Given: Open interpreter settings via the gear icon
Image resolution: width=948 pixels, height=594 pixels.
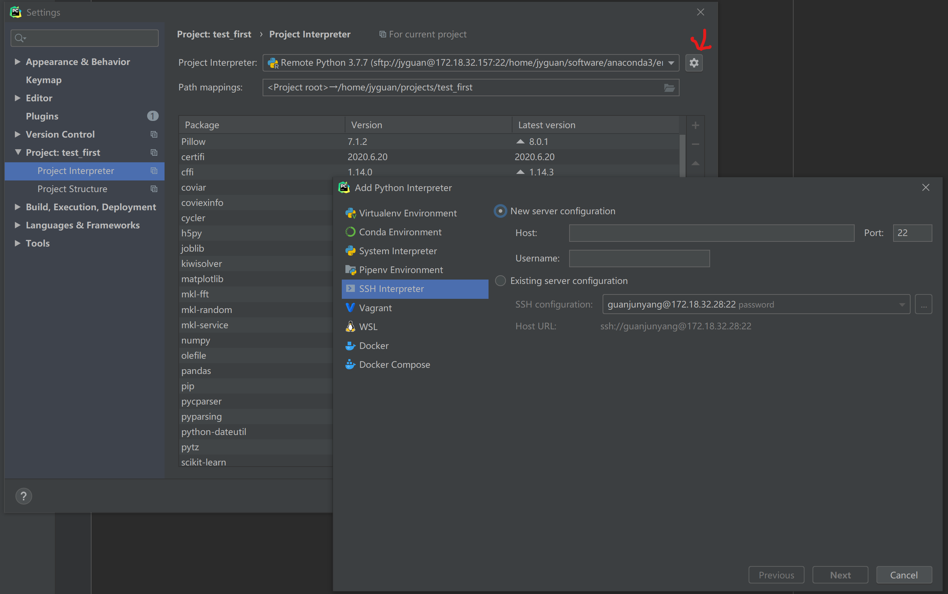Looking at the screenshot, I should 693,62.
